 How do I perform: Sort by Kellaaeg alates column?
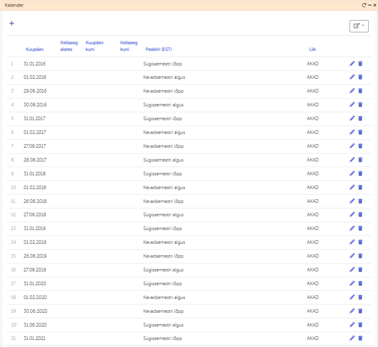[69, 46]
